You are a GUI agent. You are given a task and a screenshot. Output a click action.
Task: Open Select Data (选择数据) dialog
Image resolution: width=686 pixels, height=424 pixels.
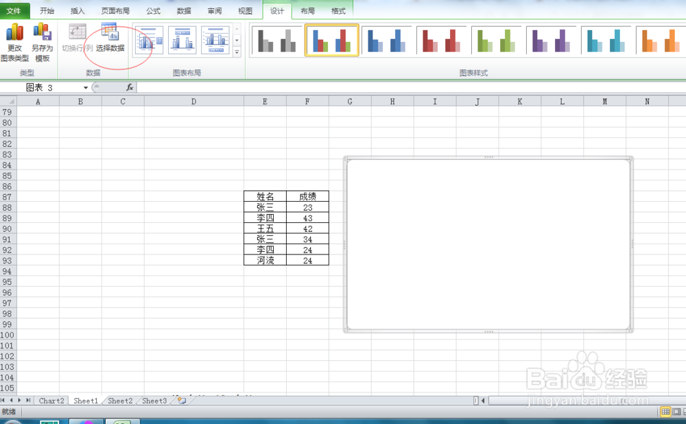(x=110, y=38)
